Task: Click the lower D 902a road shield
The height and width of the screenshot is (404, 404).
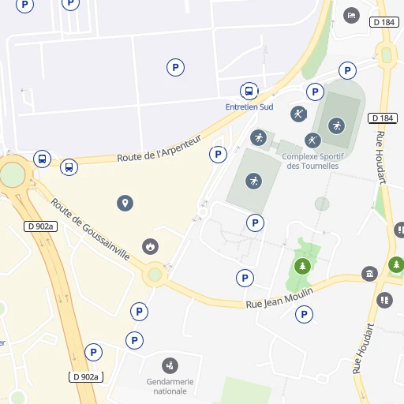Action: [x=86, y=377]
